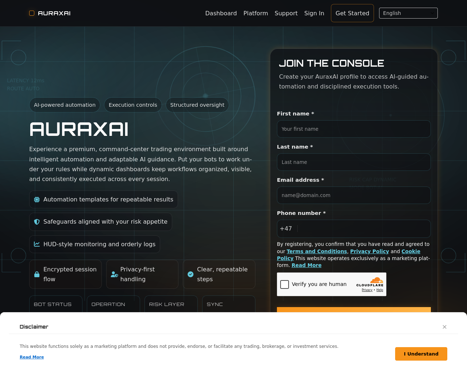Click the BOT STATUS card label
The height and width of the screenshot is (373, 467).
[53, 304]
